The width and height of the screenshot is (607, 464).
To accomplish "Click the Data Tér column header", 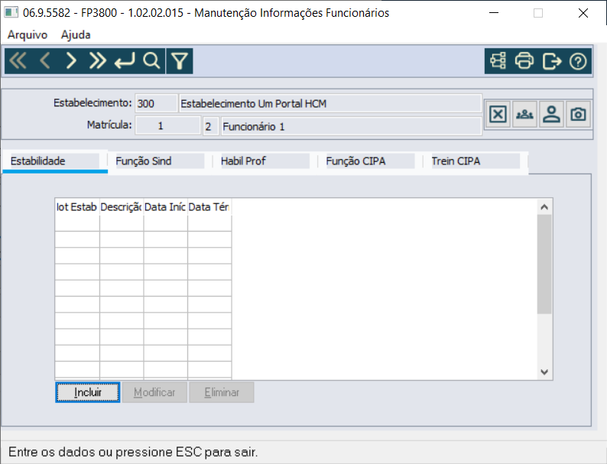I will [x=209, y=207].
